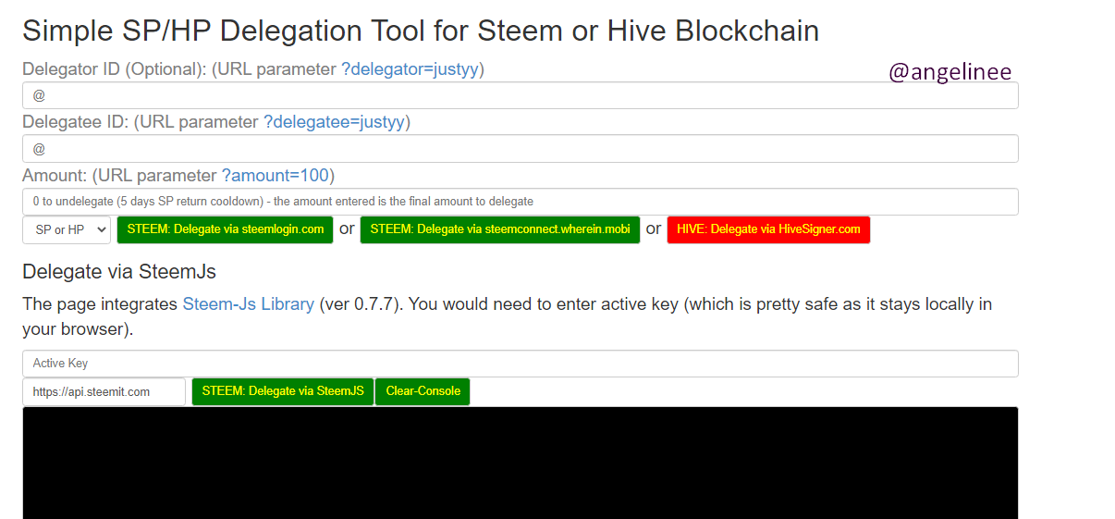1115x519 pixels.
Task: Click the Delegator ID (Optional) label text
Action: click(x=115, y=69)
